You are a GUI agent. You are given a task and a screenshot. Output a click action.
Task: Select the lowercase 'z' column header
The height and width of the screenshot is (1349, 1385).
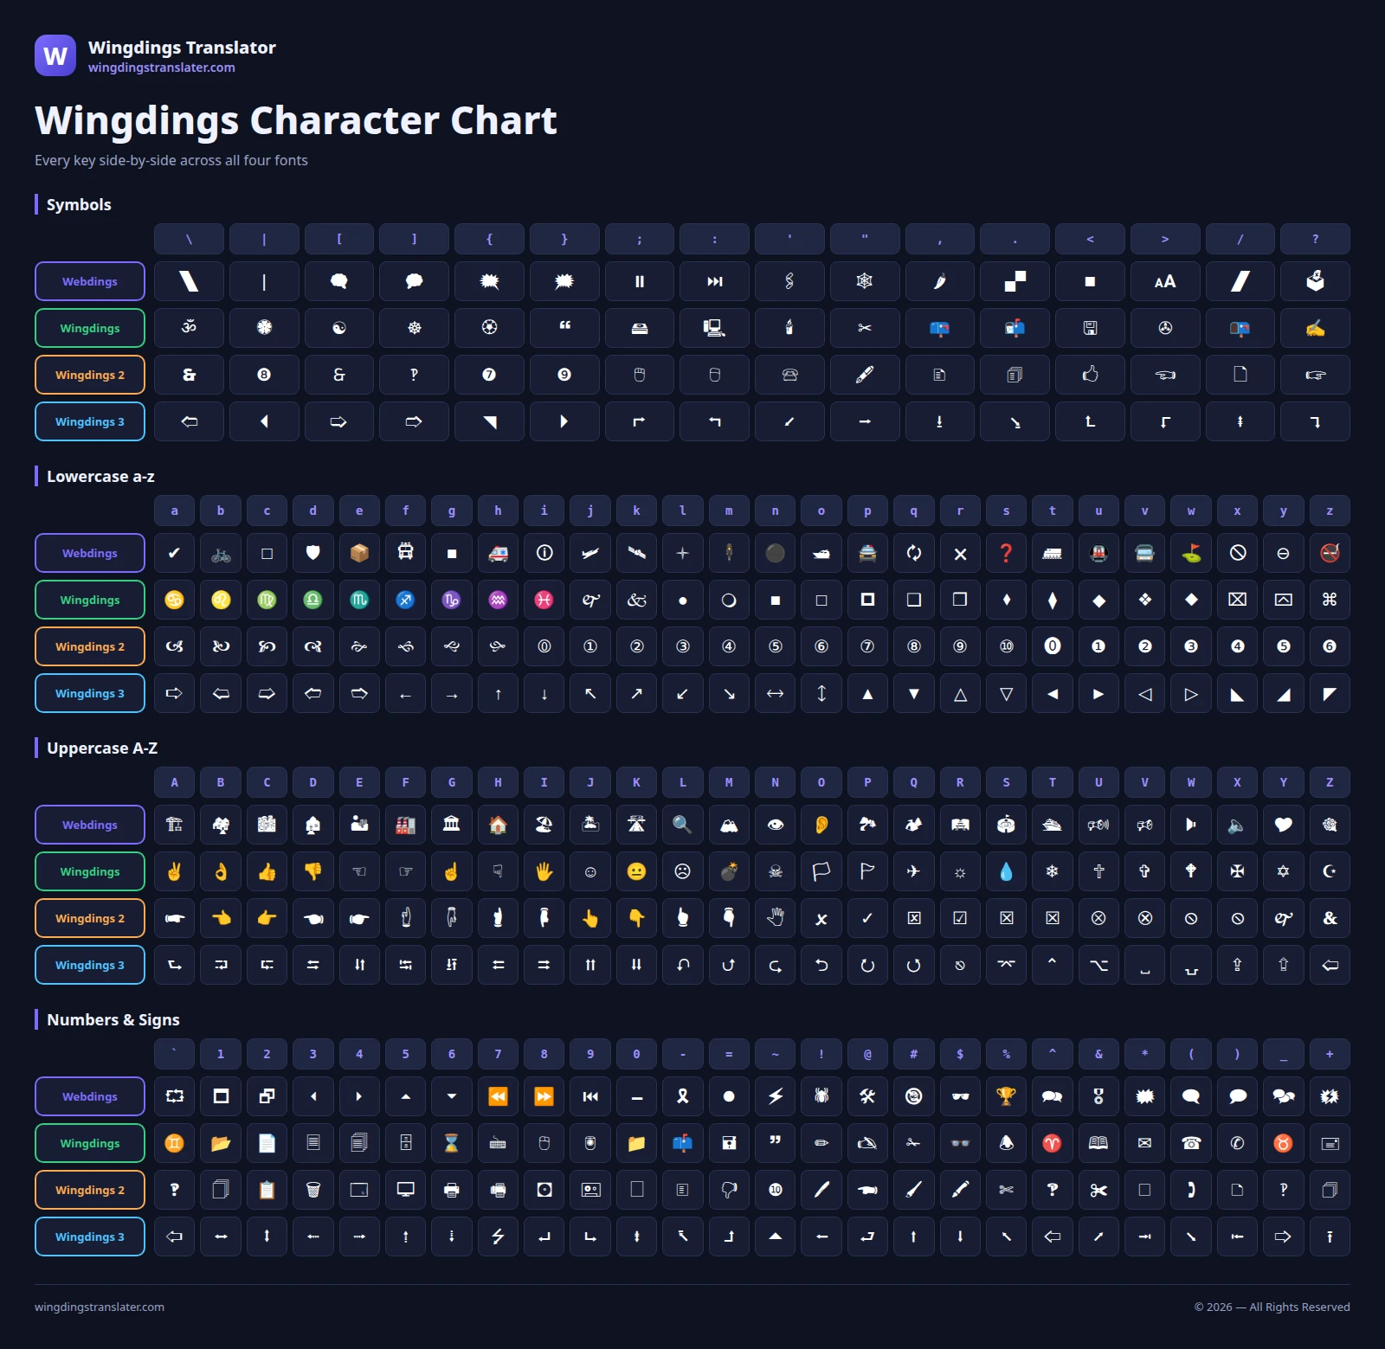pos(1330,511)
